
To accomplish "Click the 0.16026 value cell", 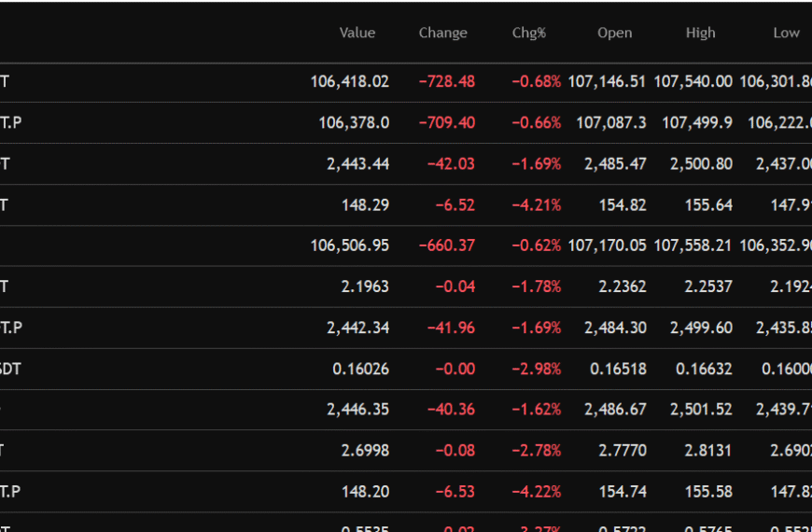I will tap(360, 369).
